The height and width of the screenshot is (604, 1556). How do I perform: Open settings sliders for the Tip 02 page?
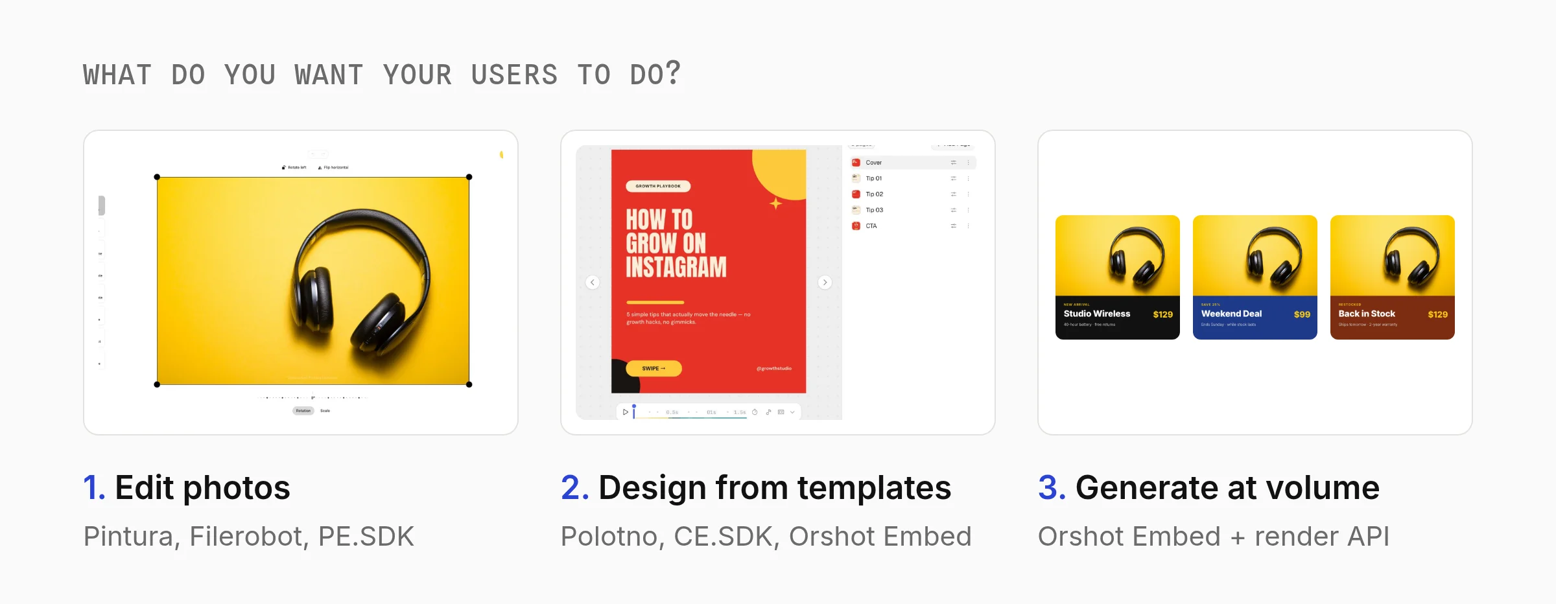(x=953, y=194)
